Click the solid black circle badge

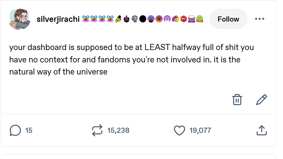click(x=143, y=19)
